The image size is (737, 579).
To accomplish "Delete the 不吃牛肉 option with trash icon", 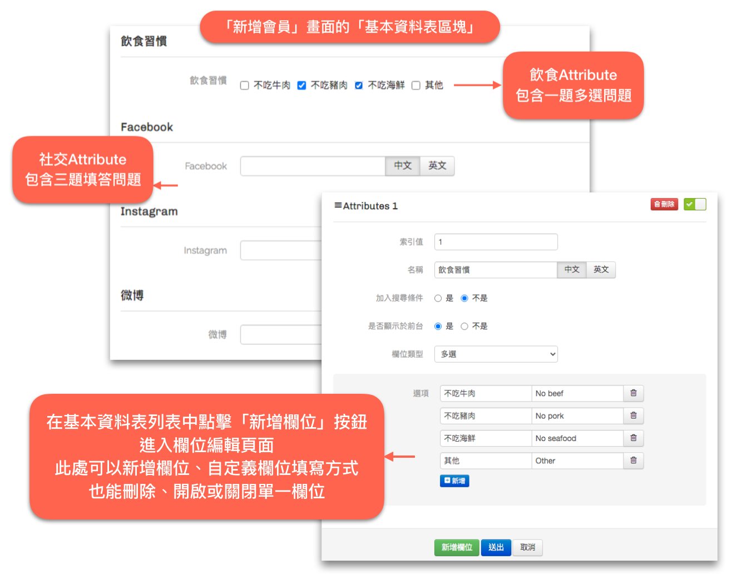I will (633, 393).
